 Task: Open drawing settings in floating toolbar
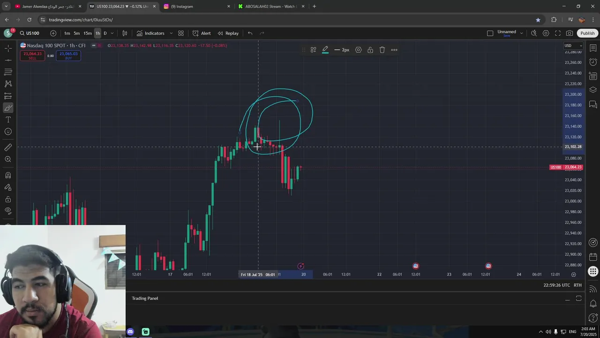[x=358, y=50]
